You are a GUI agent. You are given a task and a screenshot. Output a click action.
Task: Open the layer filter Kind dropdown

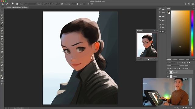pyautogui.click(x=171, y=63)
